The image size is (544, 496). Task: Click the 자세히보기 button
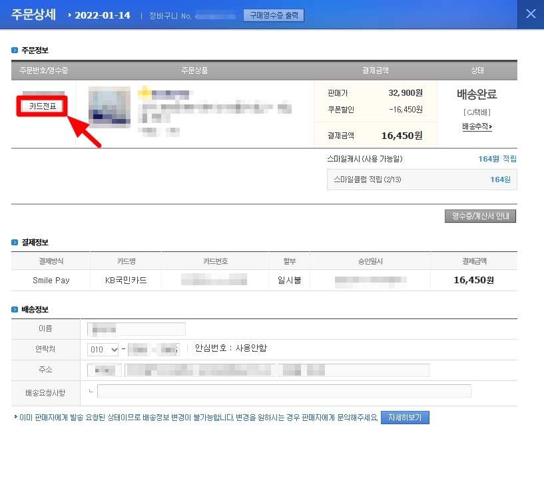point(405,417)
